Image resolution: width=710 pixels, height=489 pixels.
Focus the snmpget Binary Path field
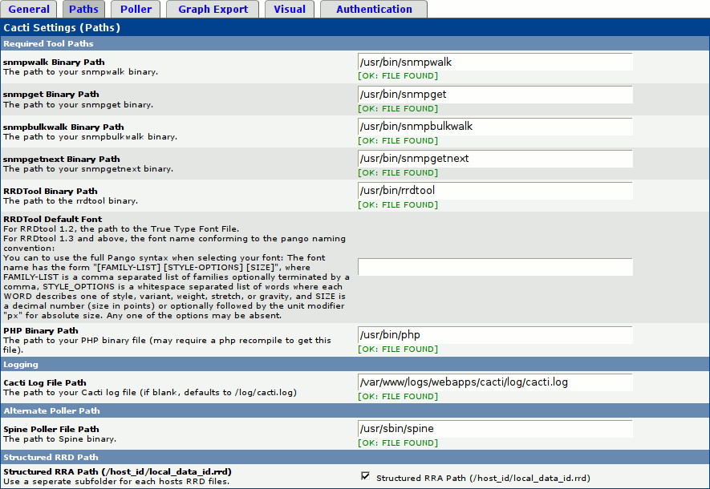495,94
